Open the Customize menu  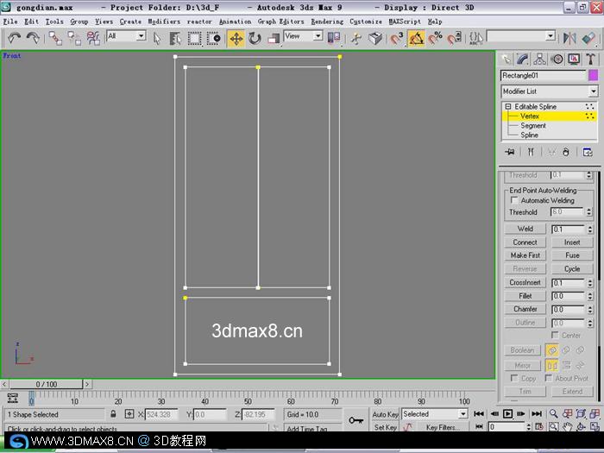(366, 22)
